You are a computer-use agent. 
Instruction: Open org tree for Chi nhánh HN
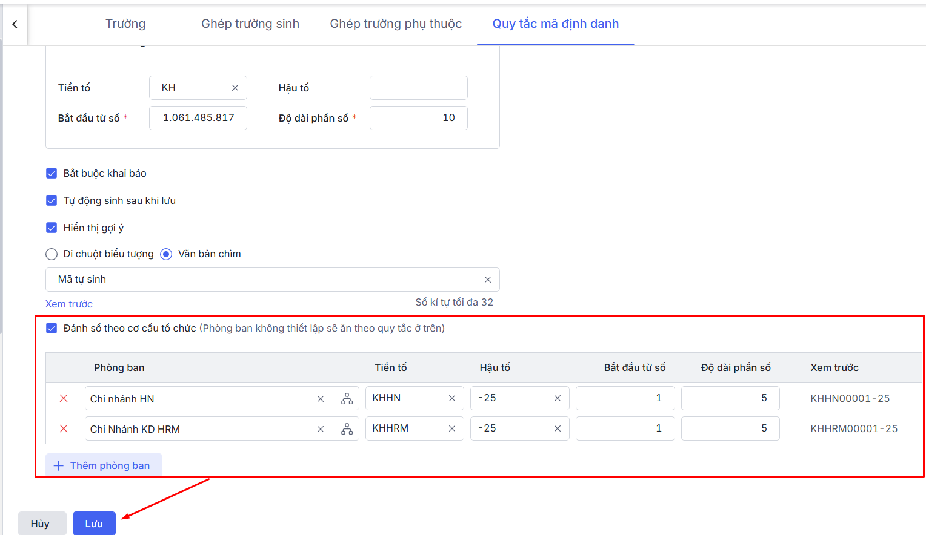tap(347, 399)
